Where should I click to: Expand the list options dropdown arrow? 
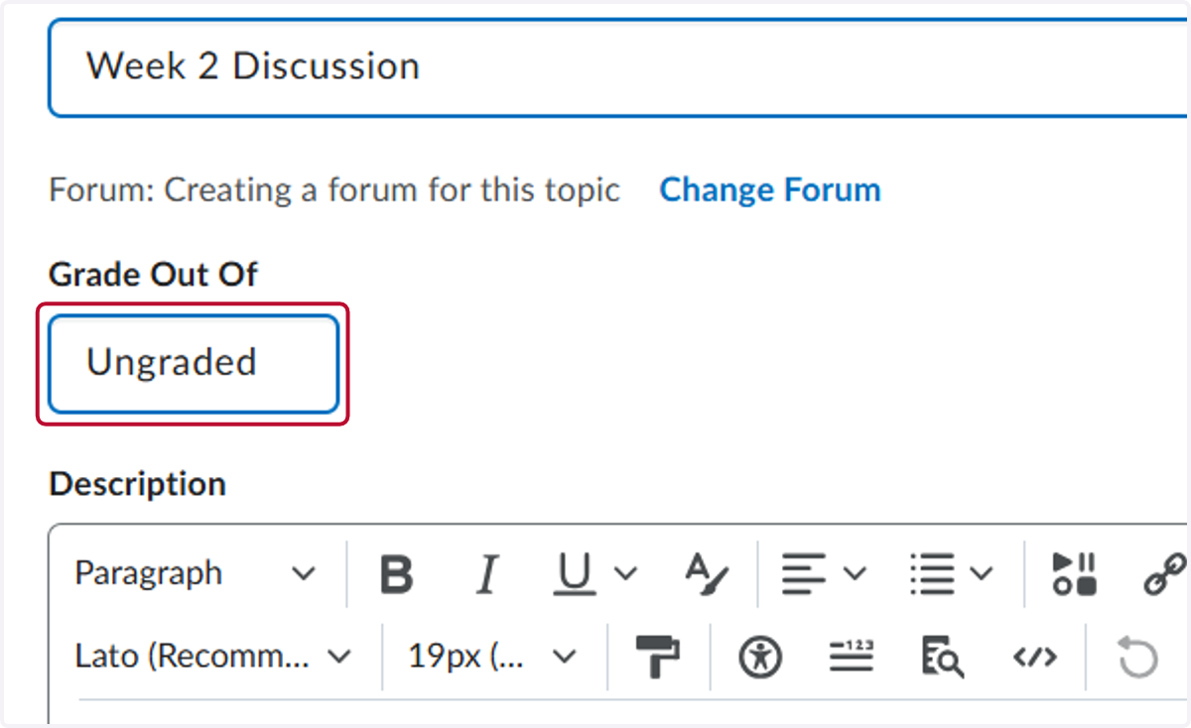click(x=982, y=573)
